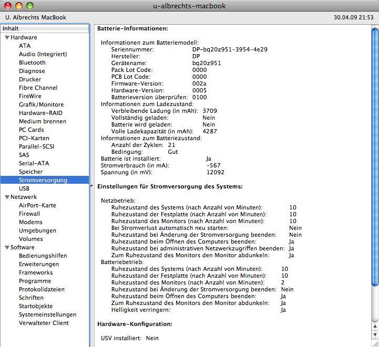Click the vertical scrollbar thumb
The height and width of the screenshot is (347, 379).
pos(375,157)
